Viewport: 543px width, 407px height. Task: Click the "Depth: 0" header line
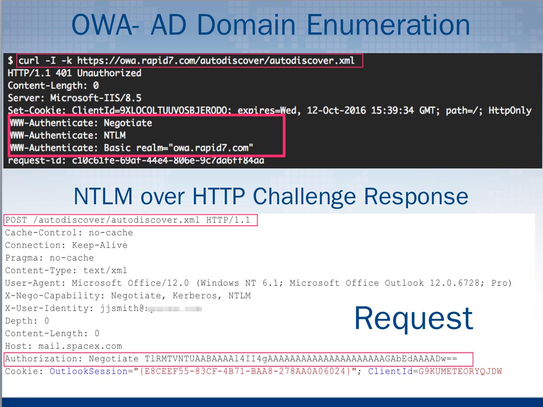coord(27,321)
